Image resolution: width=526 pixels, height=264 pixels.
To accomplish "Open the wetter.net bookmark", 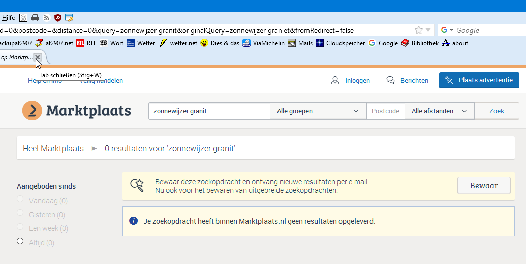I will [x=178, y=43].
